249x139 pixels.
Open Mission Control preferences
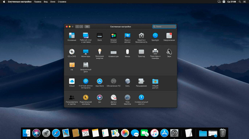113,38
